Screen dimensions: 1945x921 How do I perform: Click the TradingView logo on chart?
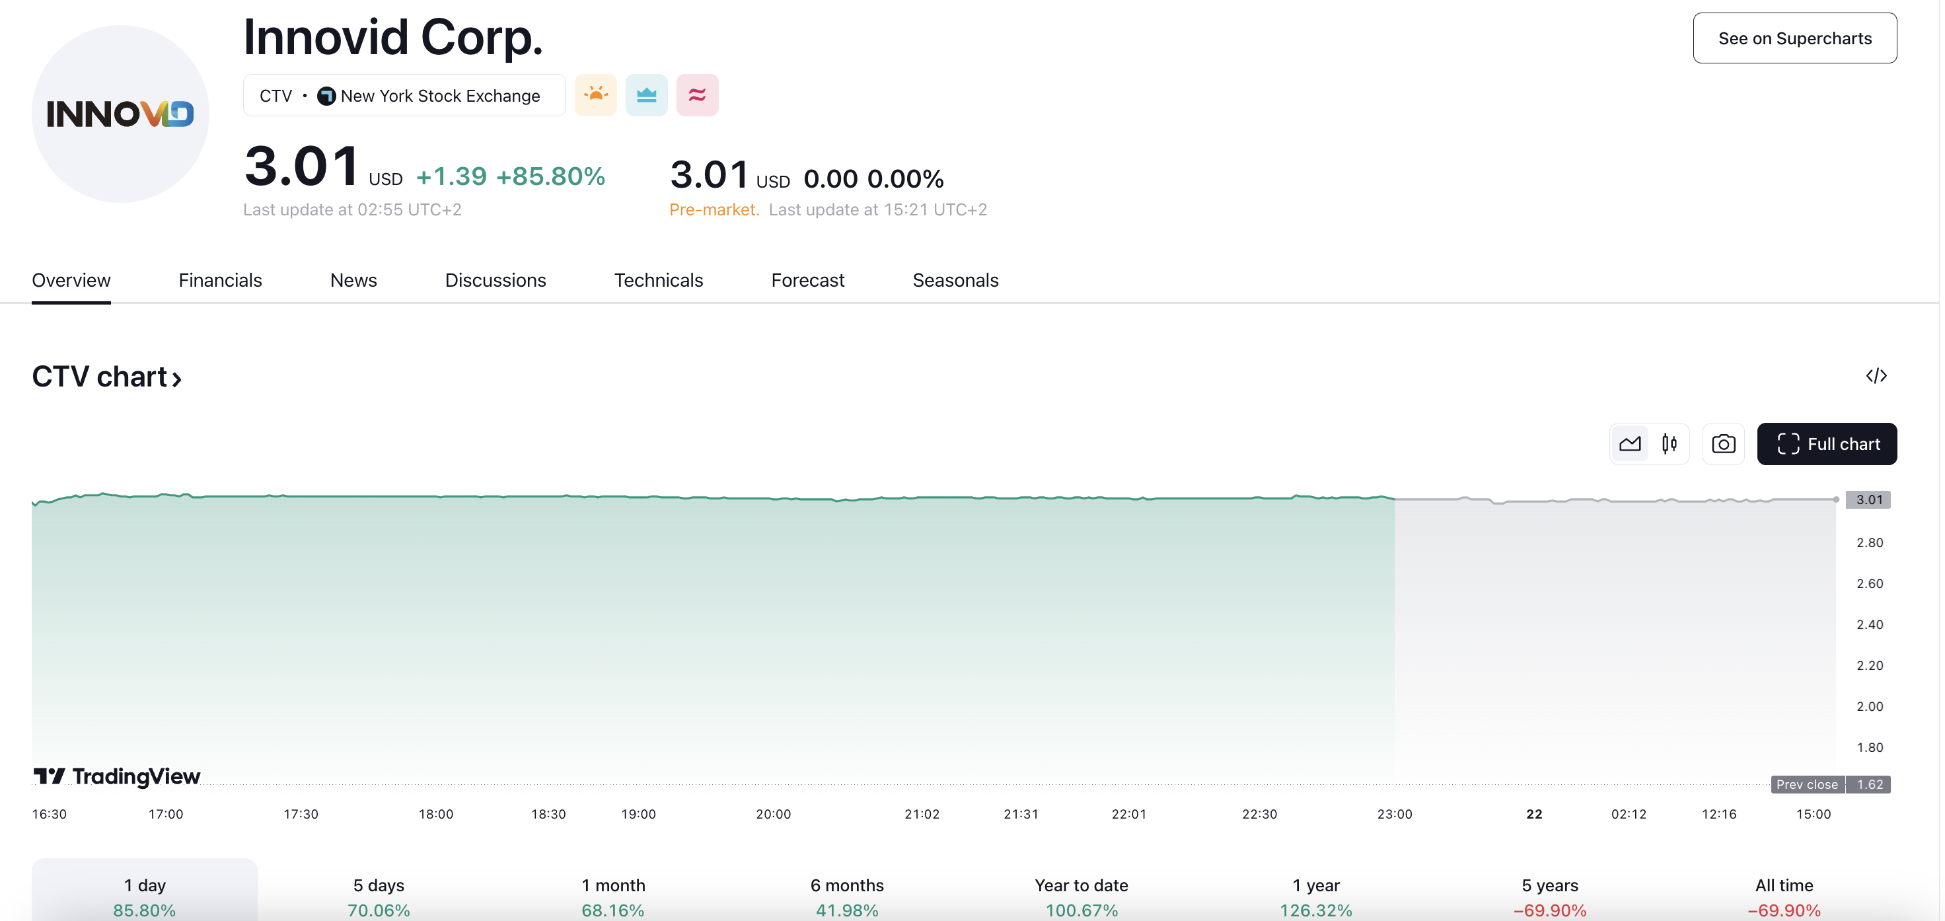117,776
